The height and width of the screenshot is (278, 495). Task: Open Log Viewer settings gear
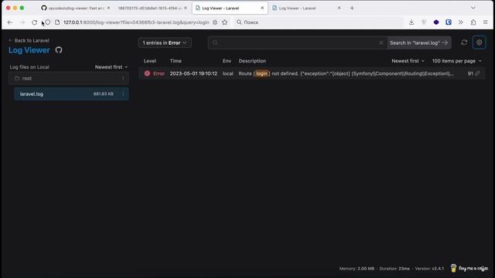(x=480, y=42)
